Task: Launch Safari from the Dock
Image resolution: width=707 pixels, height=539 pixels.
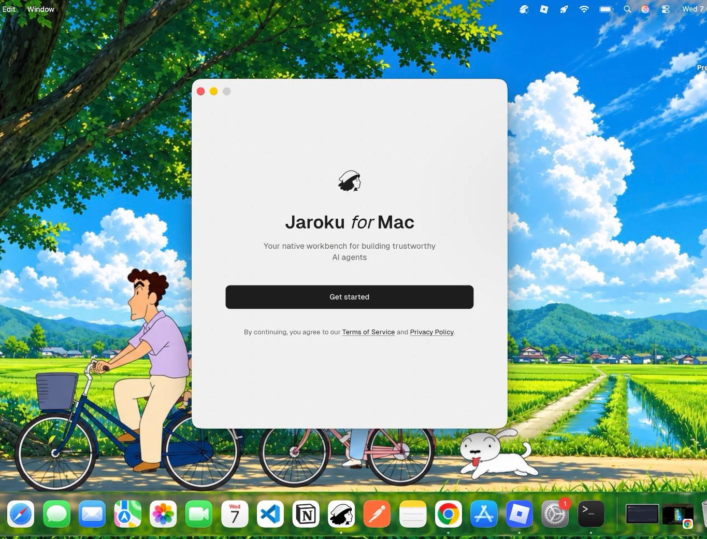Action: (21, 514)
